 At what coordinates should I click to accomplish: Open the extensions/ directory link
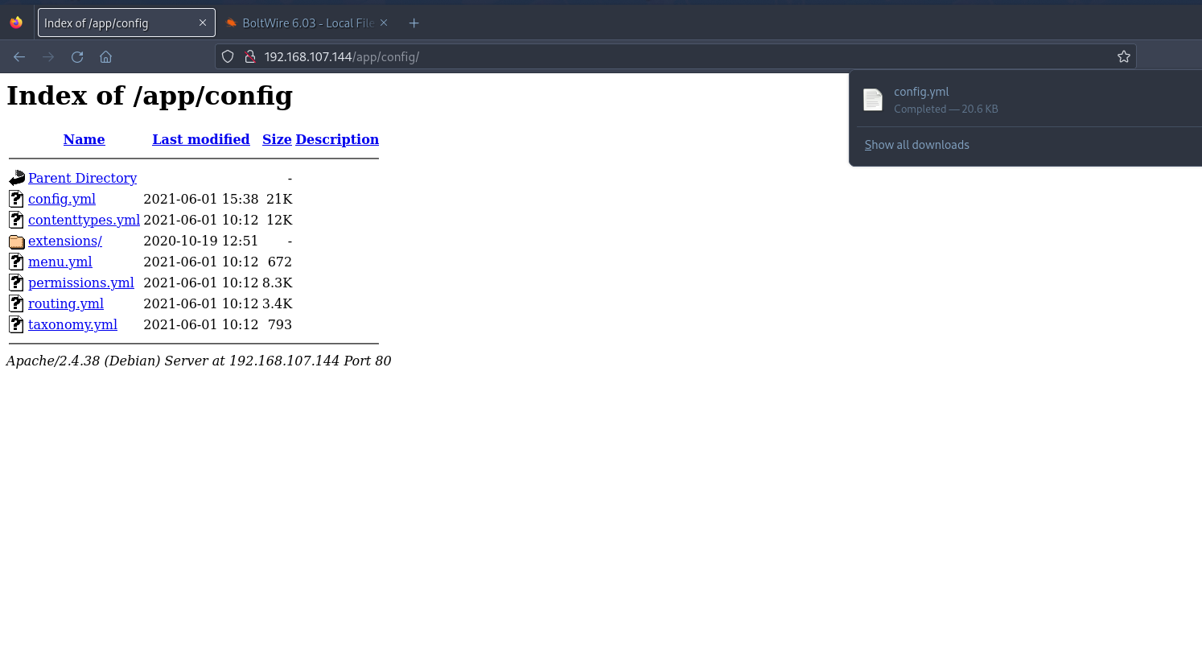(x=65, y=241)
